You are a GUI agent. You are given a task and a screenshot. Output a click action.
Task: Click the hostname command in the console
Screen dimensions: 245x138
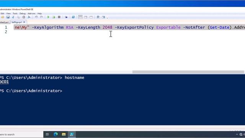tap(75, 77)
